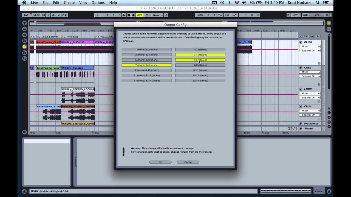Viewport: 351px width, 197px height.
Task: Collapse the CLICK track
Action: pyautogui.click(x=301, y=42)
